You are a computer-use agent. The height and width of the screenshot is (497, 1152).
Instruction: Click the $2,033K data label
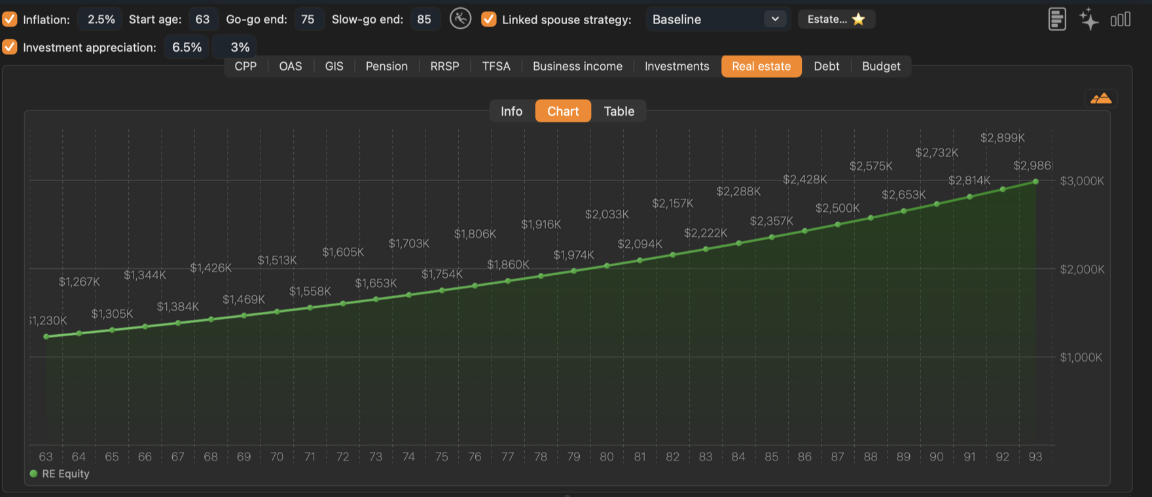(x=607, y=214)
